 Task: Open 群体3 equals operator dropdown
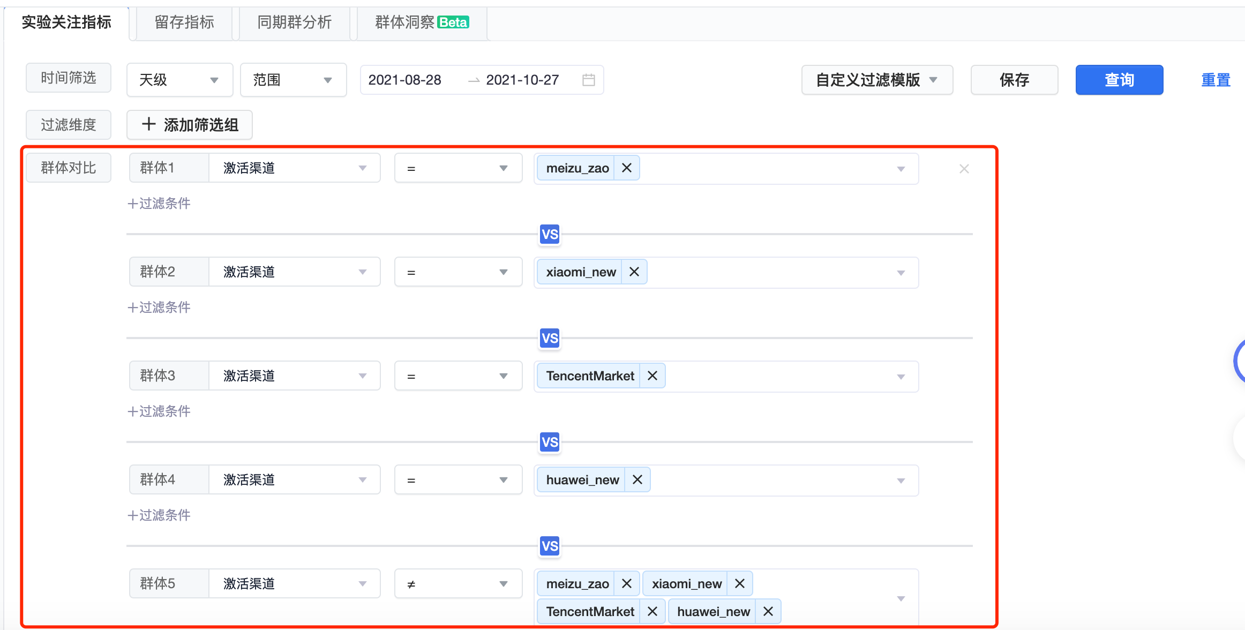coord(459,376)
